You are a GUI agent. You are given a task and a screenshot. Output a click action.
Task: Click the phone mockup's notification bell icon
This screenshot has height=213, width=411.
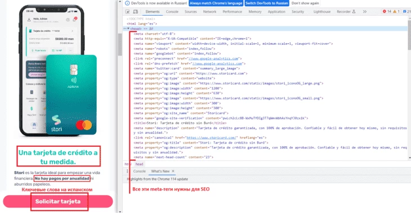pyautogui.click(x=75, y=20)
